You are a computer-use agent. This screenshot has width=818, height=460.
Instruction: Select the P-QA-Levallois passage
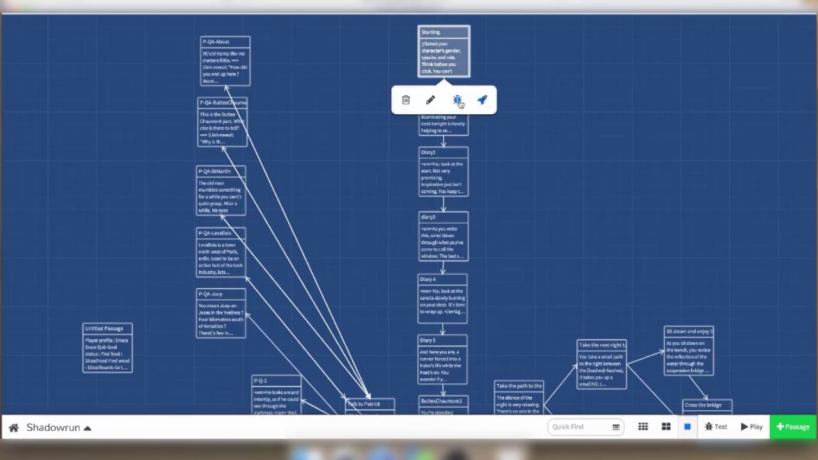[220, 252]
